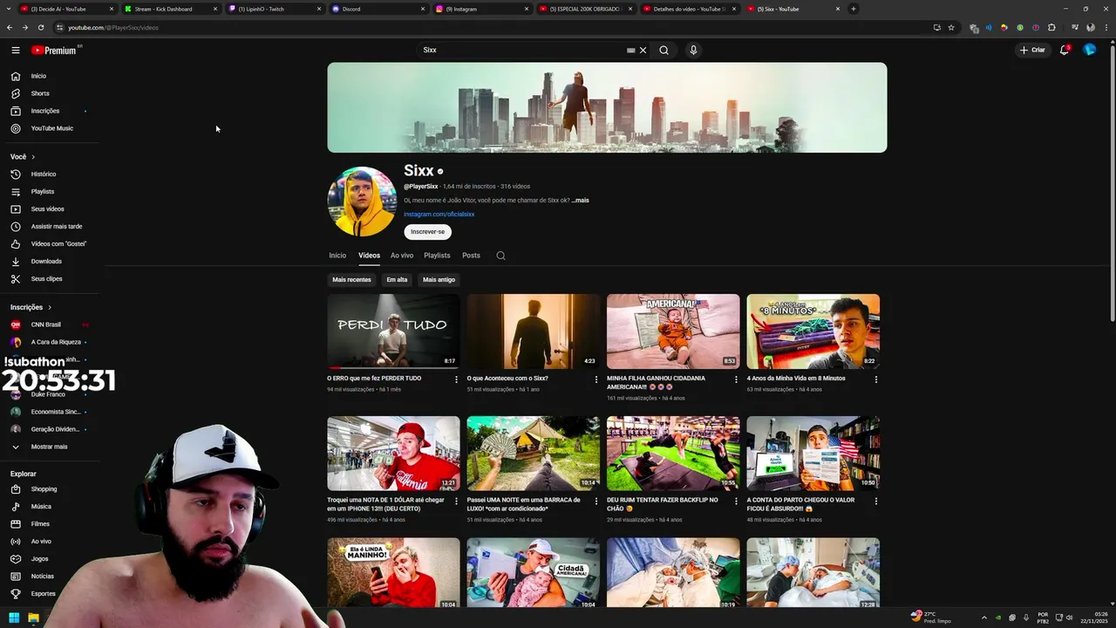1116x628 pixels.
Task: Bookmark this page with star icon
Action: tap(951, 27)
